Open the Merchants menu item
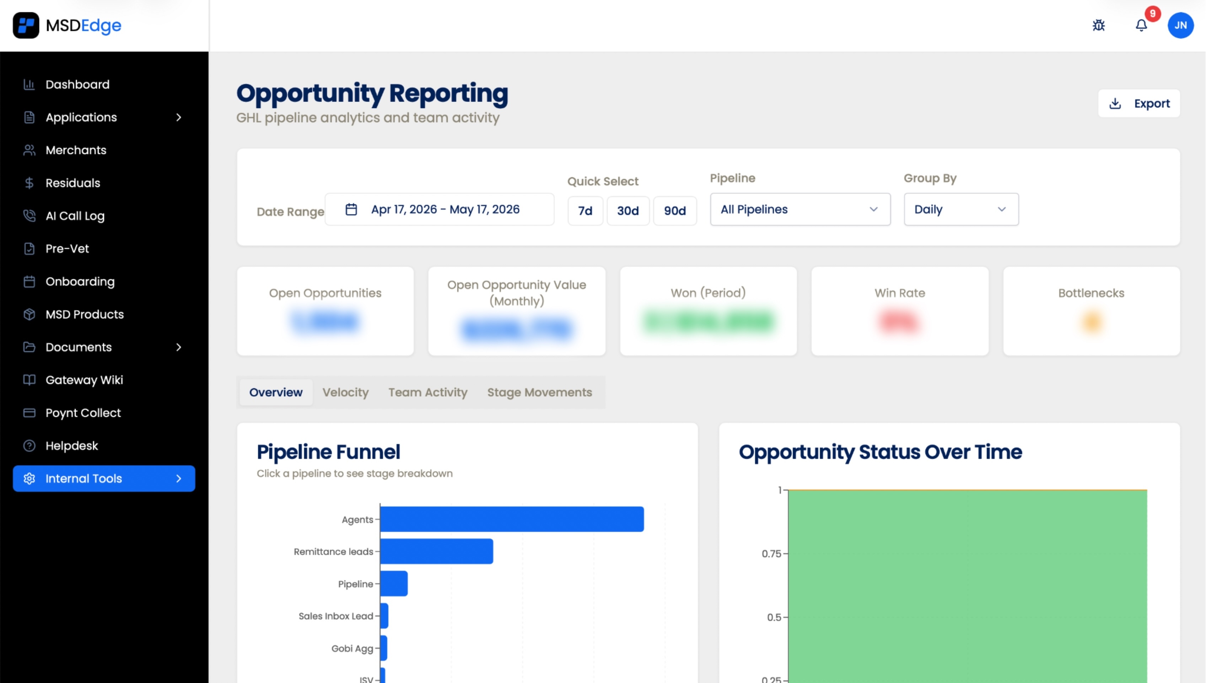This screenshot has width=1206, height=683. pos(104,150)
